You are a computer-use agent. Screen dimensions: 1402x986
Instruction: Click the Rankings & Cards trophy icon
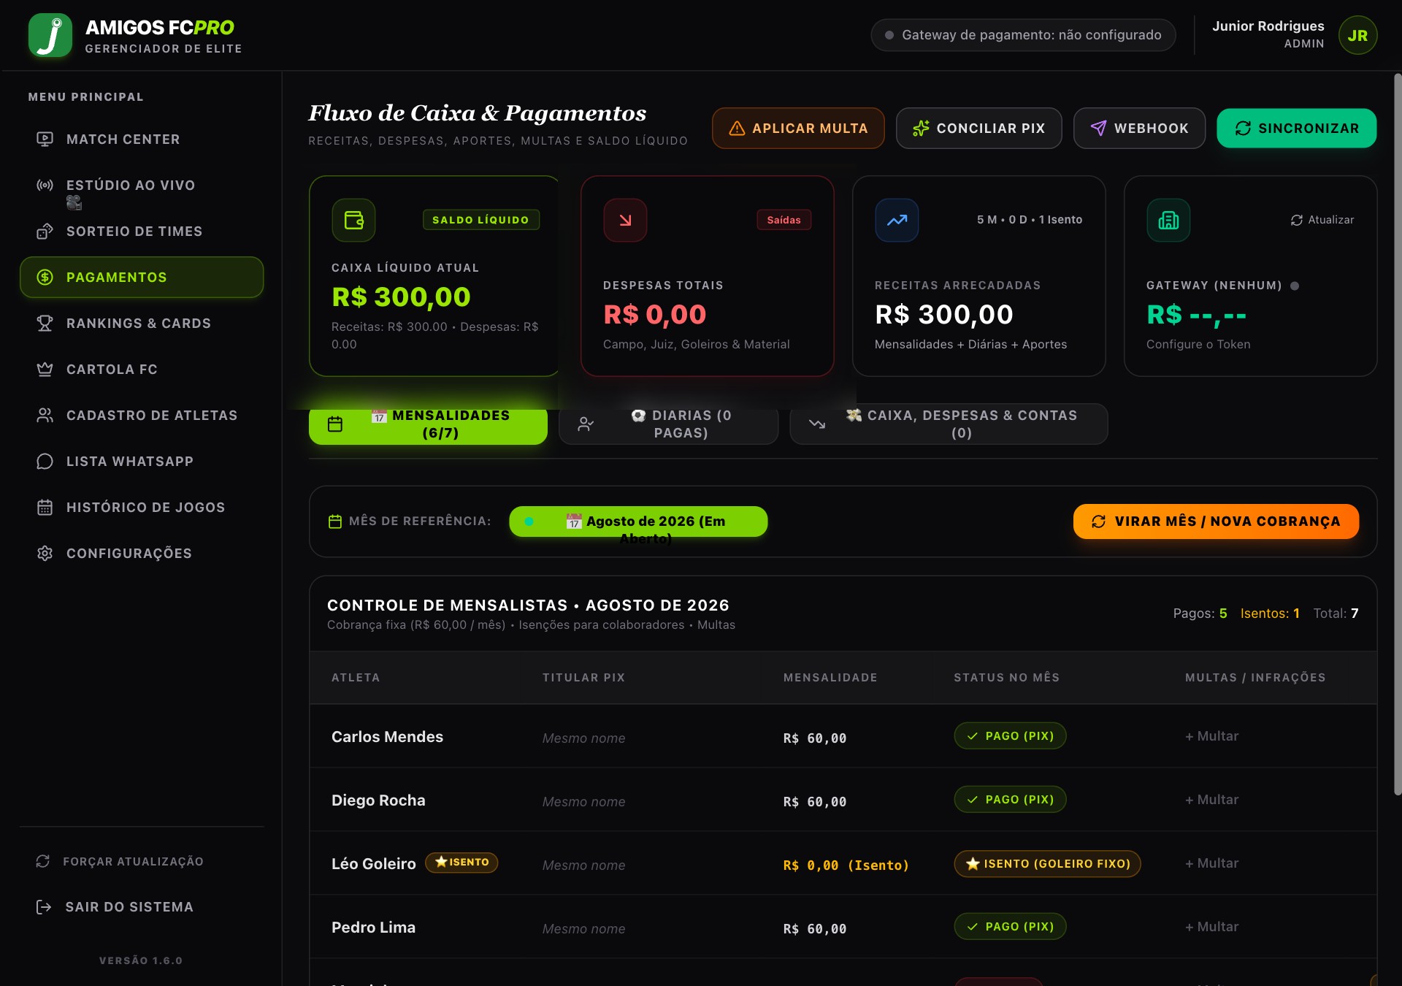tap(45, 323)
